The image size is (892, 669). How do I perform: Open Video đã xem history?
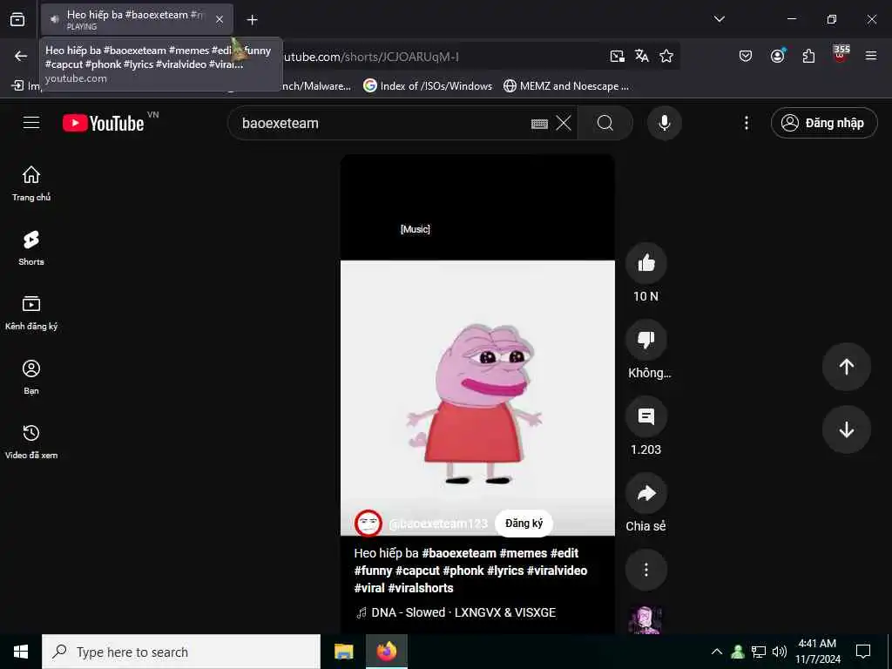pos(31,441)
